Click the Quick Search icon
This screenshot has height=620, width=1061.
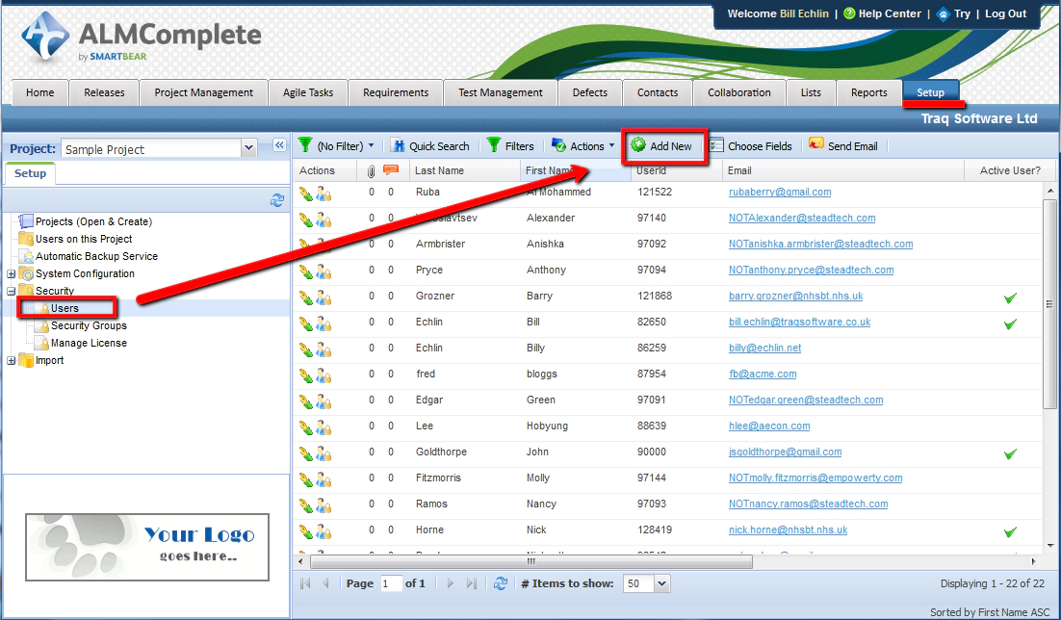[400, 145]
